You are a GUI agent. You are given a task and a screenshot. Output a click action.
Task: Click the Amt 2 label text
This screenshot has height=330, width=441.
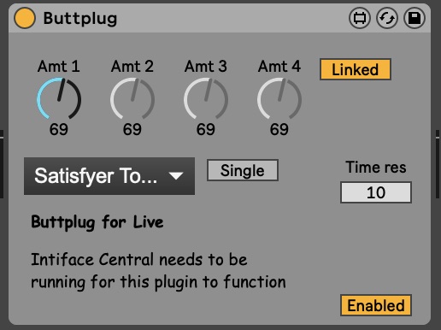[132, 67]
